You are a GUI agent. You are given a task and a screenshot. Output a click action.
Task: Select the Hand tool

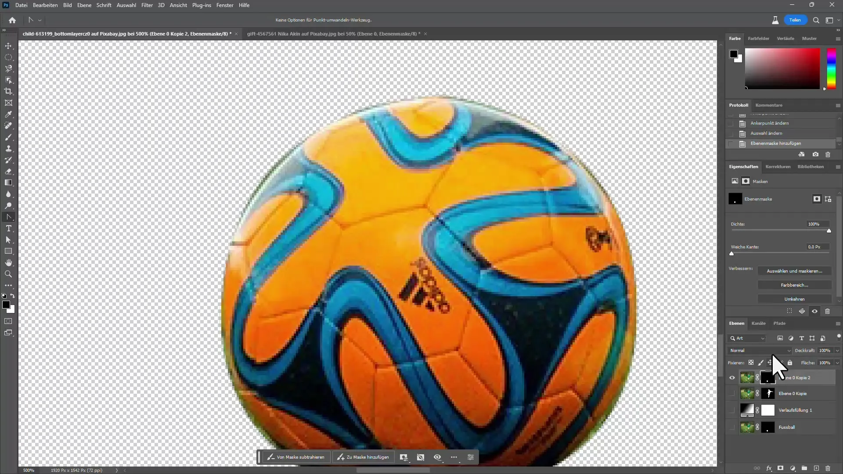8,263
